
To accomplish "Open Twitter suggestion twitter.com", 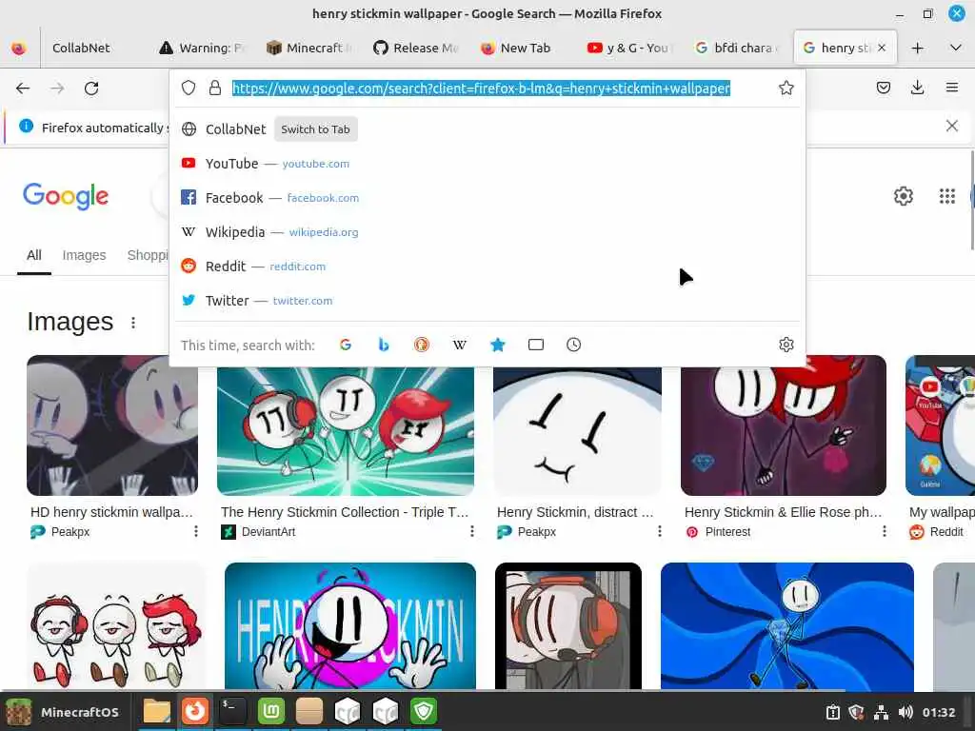I will (x=487, y=300).
